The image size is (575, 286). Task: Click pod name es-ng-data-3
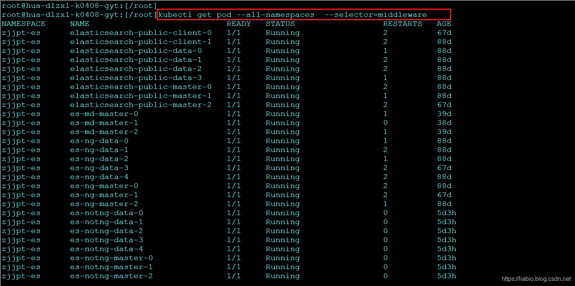(x=99, y=168)
